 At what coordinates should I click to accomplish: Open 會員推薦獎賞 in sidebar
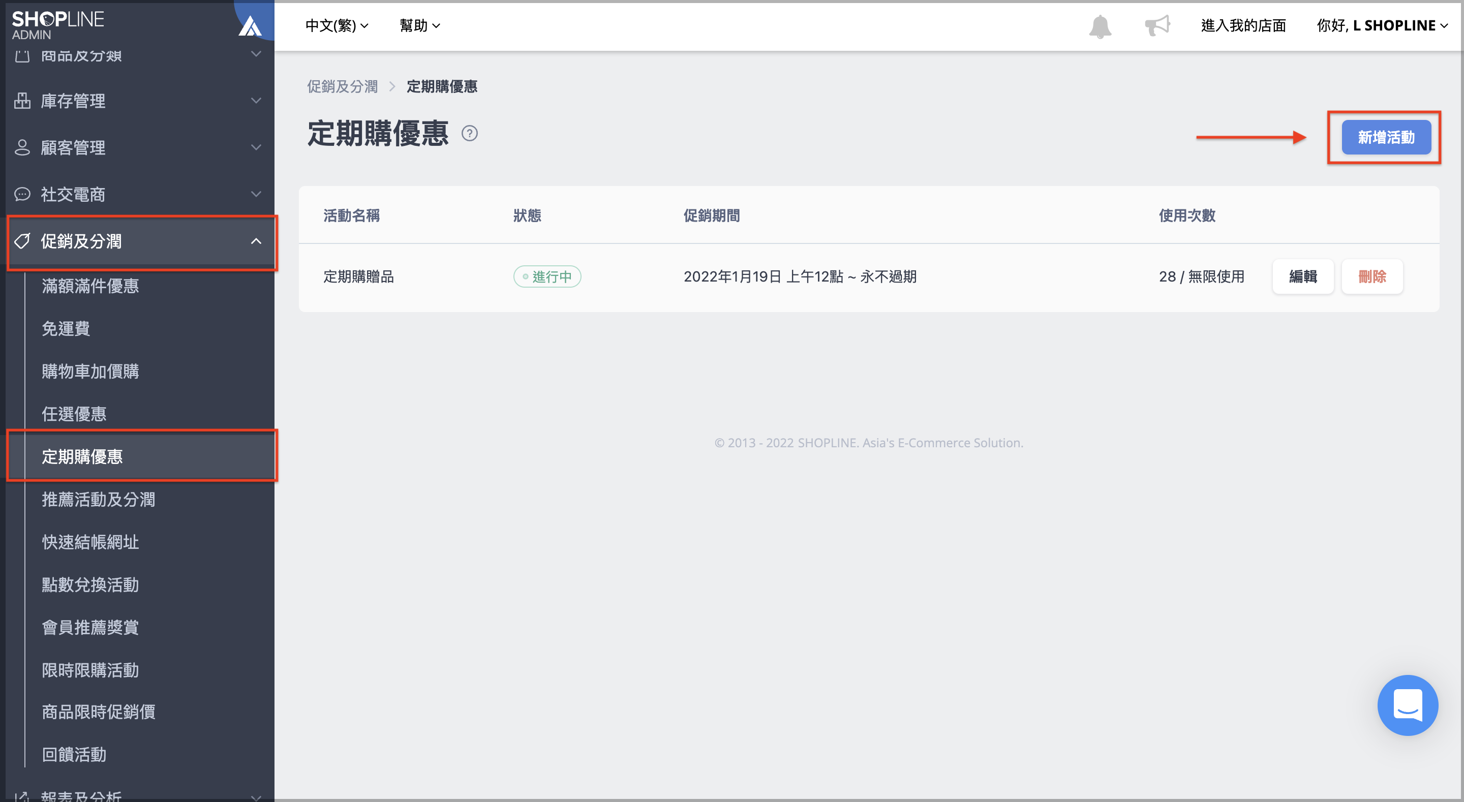point(90,628)
